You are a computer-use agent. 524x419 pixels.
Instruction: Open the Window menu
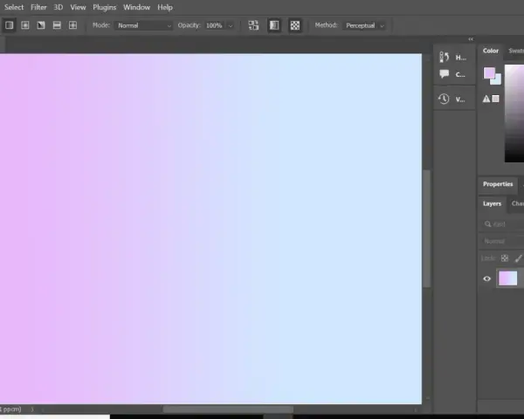[136, 7]
